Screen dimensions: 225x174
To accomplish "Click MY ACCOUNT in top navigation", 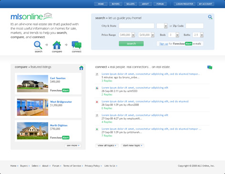I will [x=205, y=4].
